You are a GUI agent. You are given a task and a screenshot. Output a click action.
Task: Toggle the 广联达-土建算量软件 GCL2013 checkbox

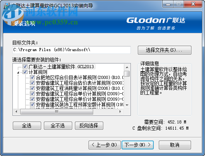click(25, 67)
